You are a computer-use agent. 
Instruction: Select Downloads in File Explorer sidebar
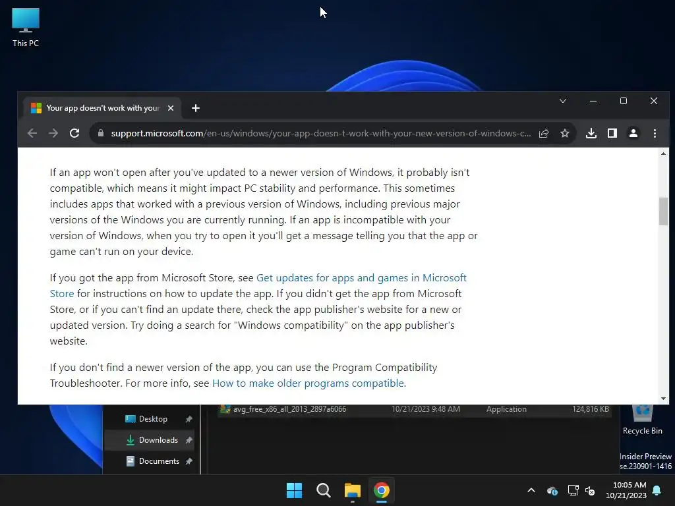pyautogui.click(x=148, y=439)
